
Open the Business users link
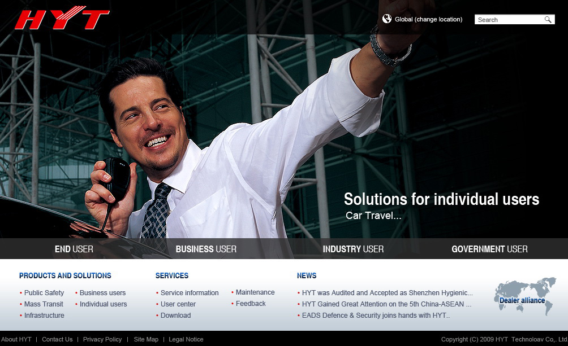tap(102, 293)
